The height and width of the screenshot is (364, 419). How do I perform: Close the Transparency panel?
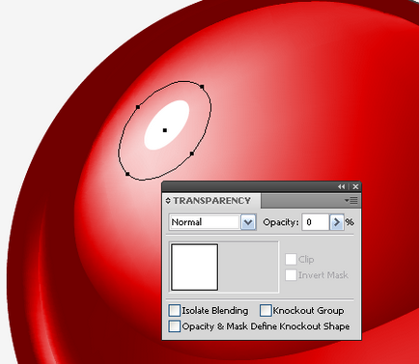pyautogui.click(x=355, y=186)
